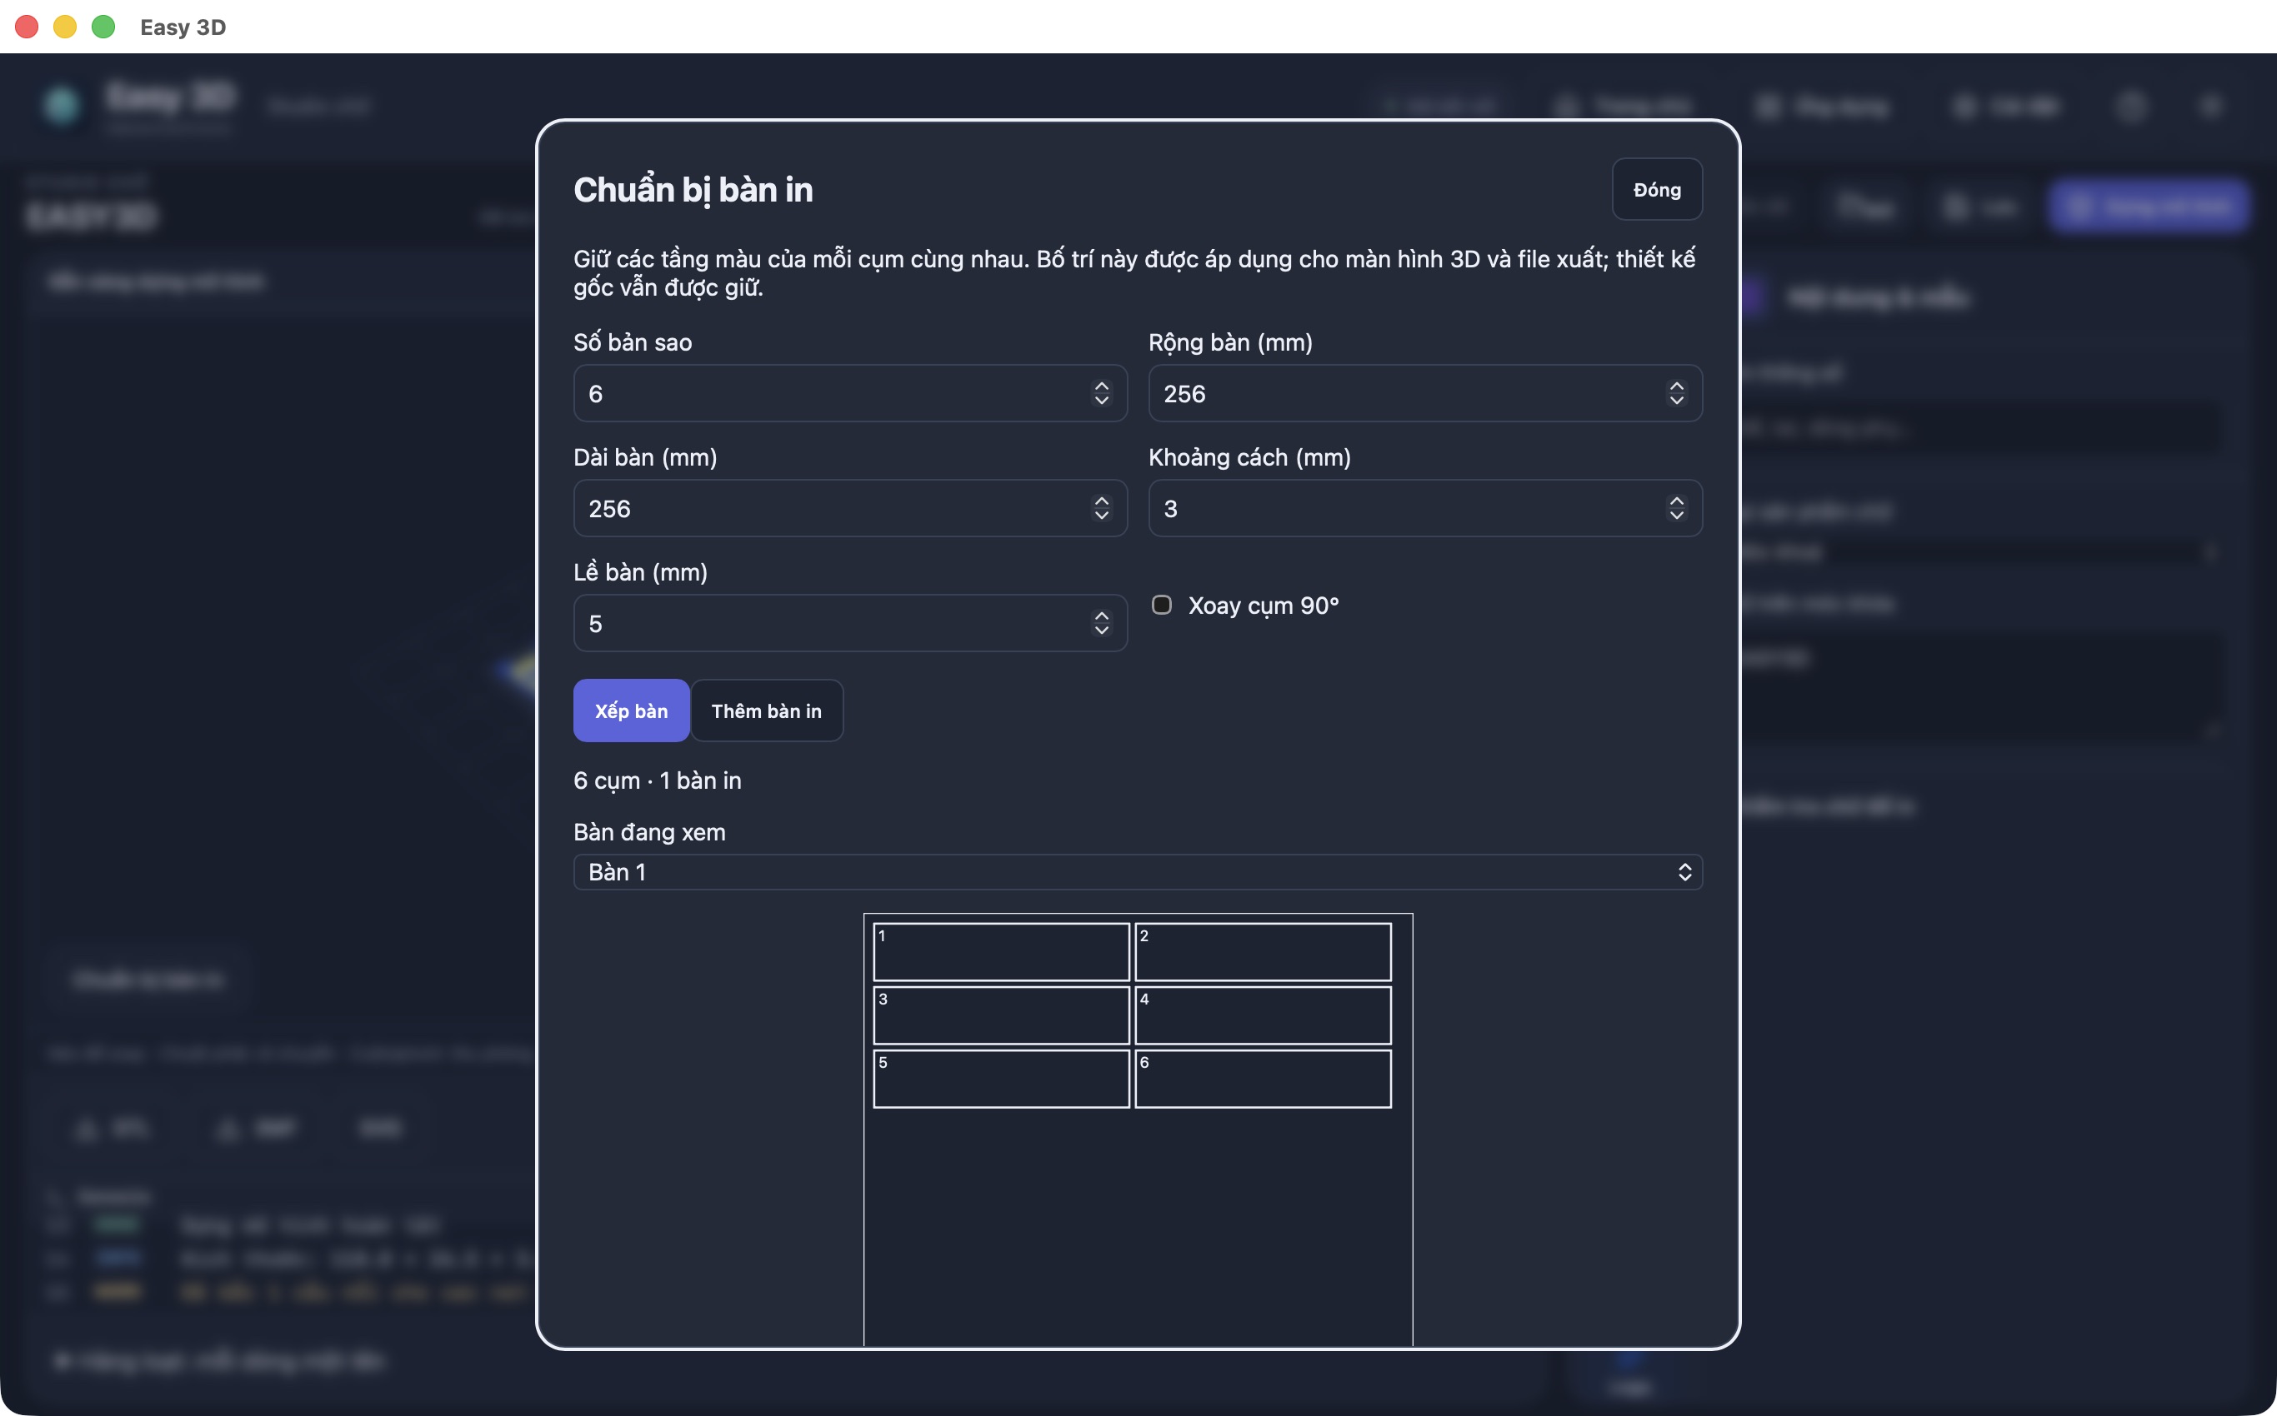Adjust the Khoảng cách stepper arrows
Viewport: 2277px width, 1416px height.
coord(1675,507)
